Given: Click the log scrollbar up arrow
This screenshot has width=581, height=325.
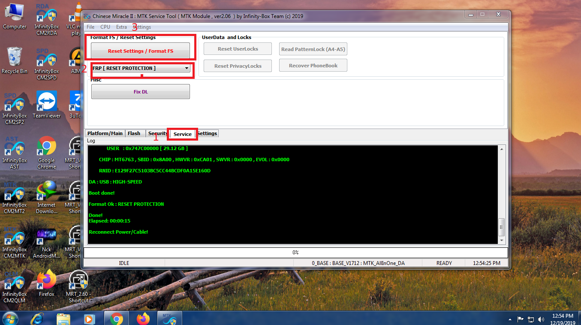Looking at the screenshot, I should pos(502,149).
